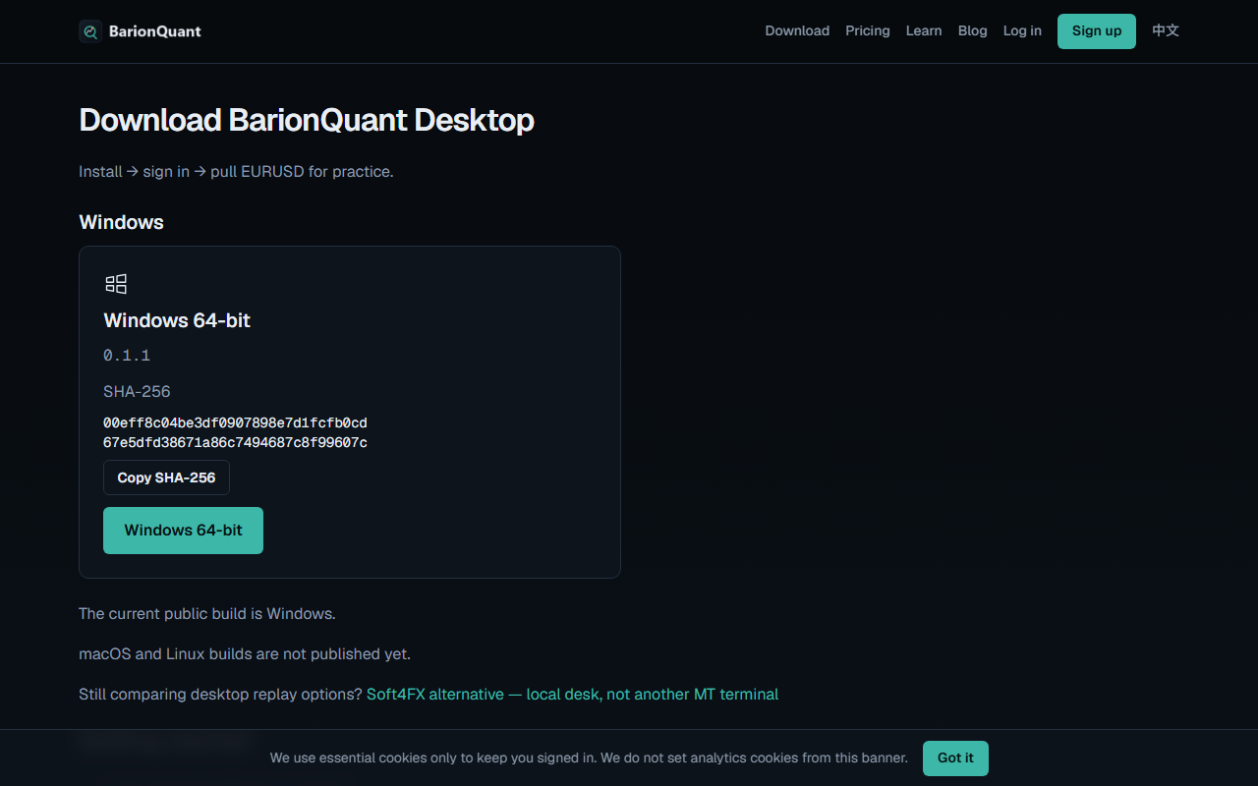The width and height of the screenshot is (1258, 786).
Task: Click the version number 0.1.1
Action: point(127,356)
